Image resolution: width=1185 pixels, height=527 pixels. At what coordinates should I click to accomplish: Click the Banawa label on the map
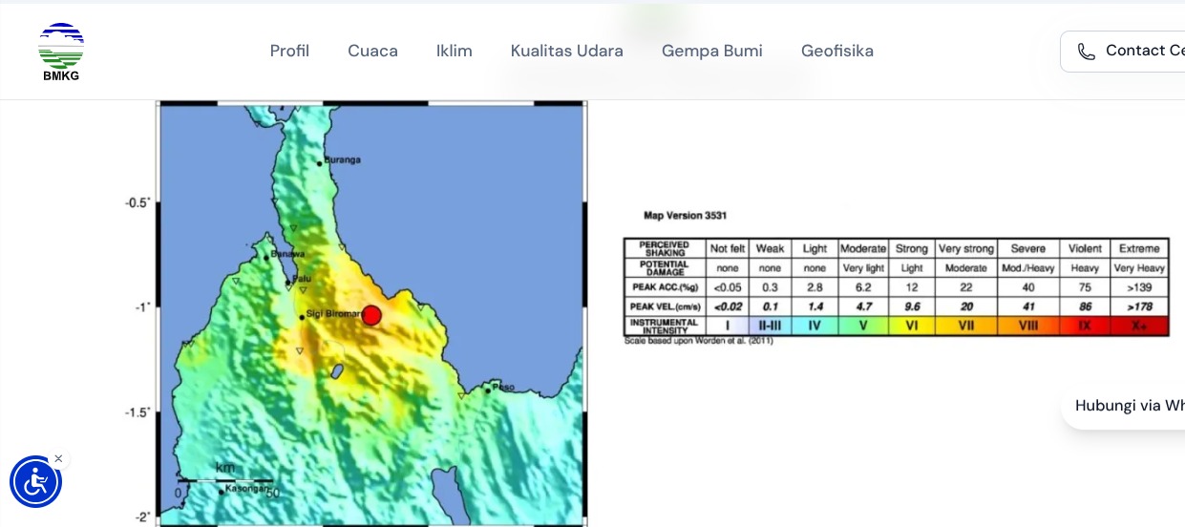coord(287,253)
